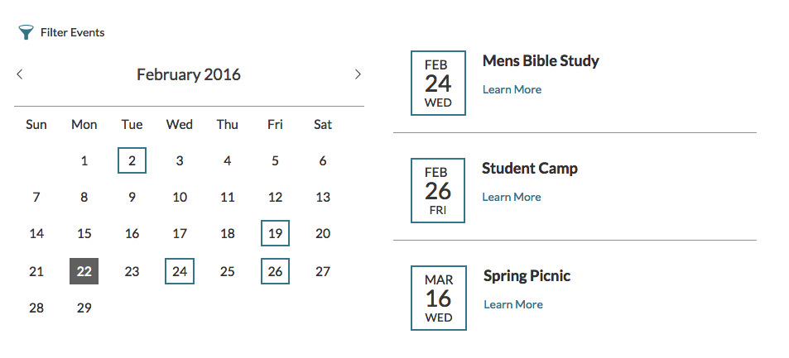Select outlined date 19 on calendar
This screenshot has height=358, width=789.
(x=275, y=233)
